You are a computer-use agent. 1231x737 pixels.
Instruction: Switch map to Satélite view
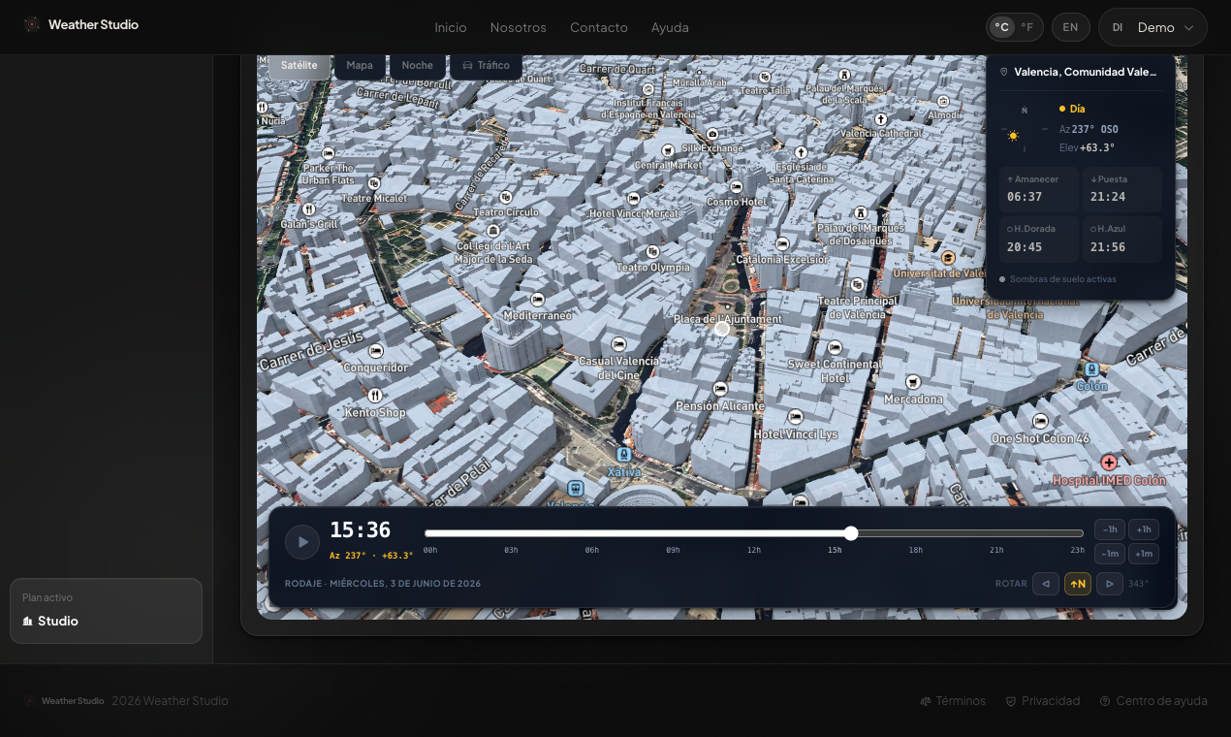point(300,66)
